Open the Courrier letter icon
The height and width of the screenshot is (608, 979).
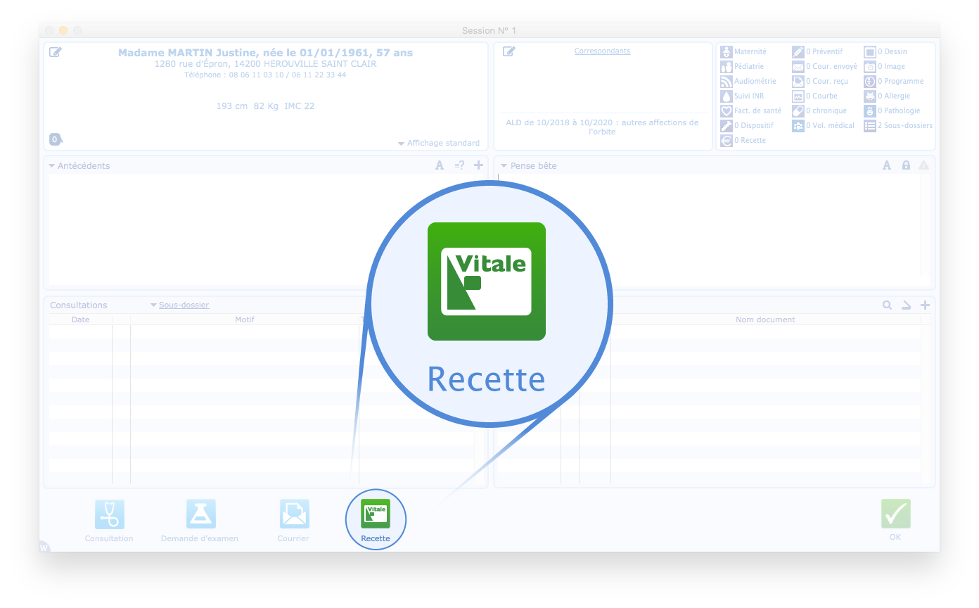(293, 514)
